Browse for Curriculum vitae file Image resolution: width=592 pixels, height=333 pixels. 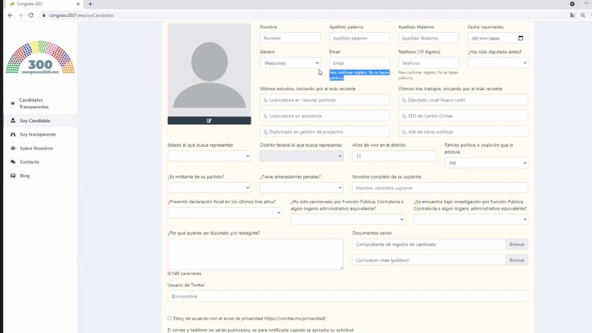tap(516, 260)
